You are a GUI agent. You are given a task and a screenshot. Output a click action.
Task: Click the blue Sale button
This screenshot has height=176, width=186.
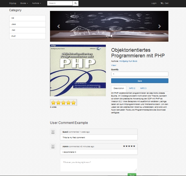(x=140, y=81)
